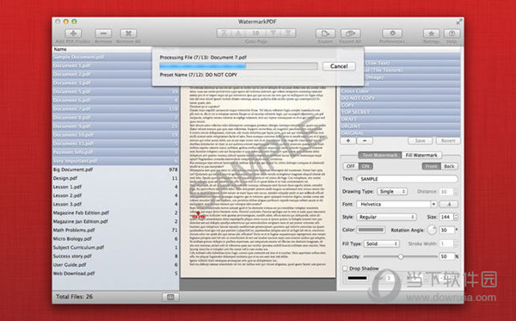Select Big Document.pdf in file list
Image resolution: width=516 pixels, height=321 pixels.
[x=115, y=170]
